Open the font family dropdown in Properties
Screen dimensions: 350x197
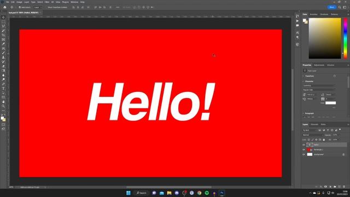319,85
